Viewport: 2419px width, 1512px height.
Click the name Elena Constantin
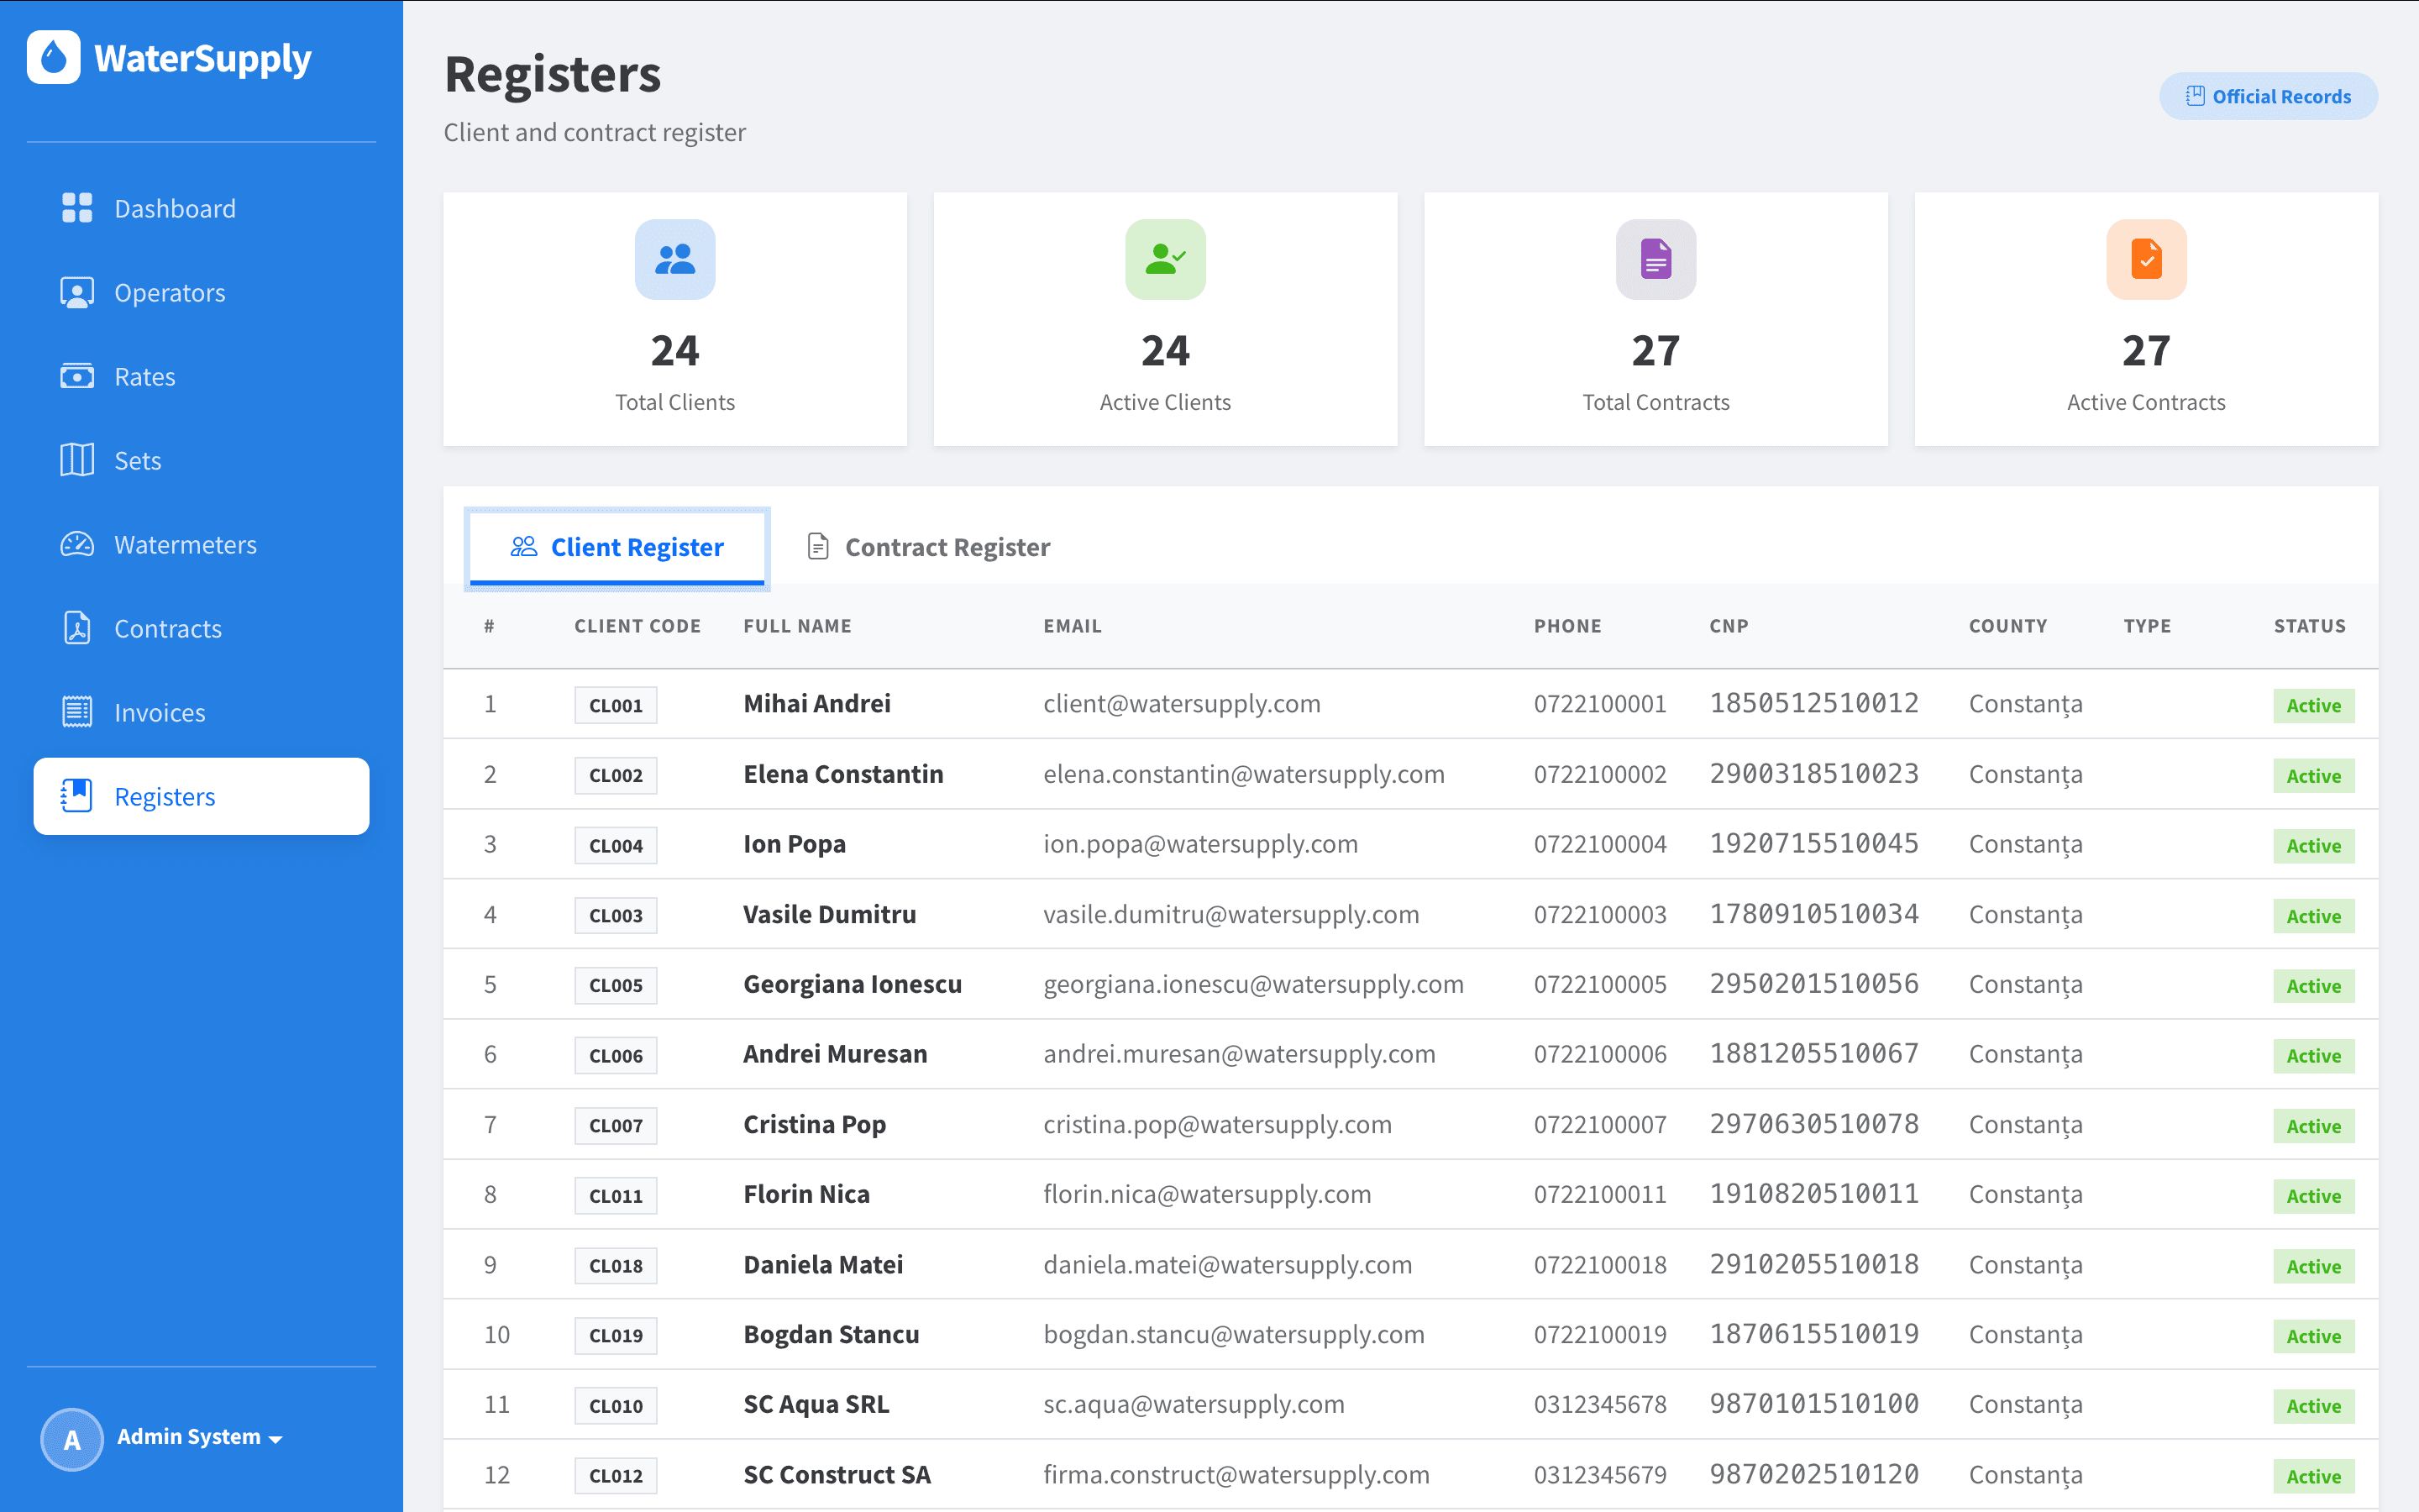click(x=843, y=774)
